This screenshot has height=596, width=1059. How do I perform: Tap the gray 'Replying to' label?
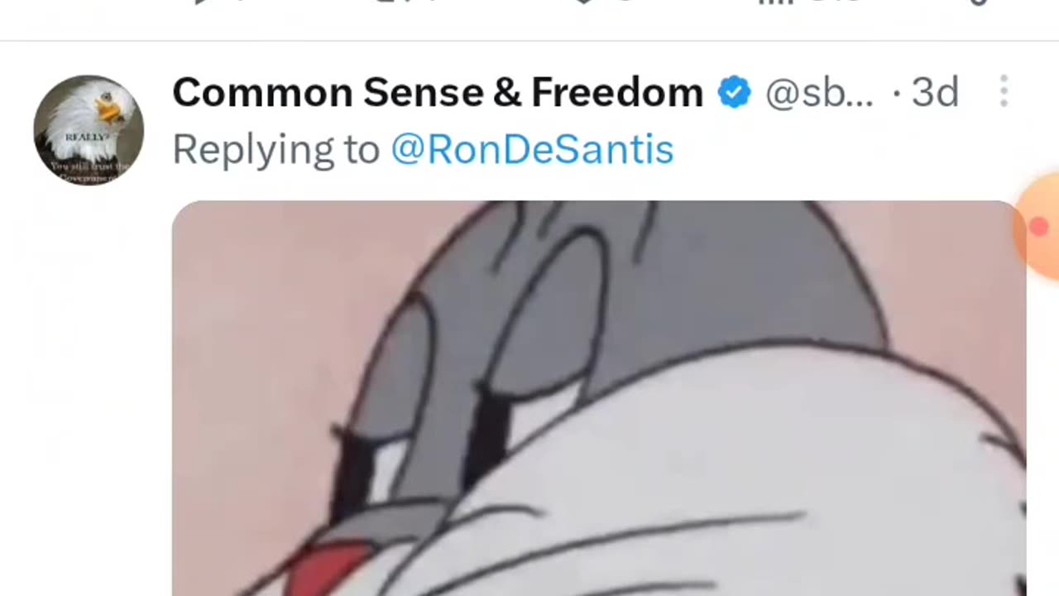click(276, 151)
